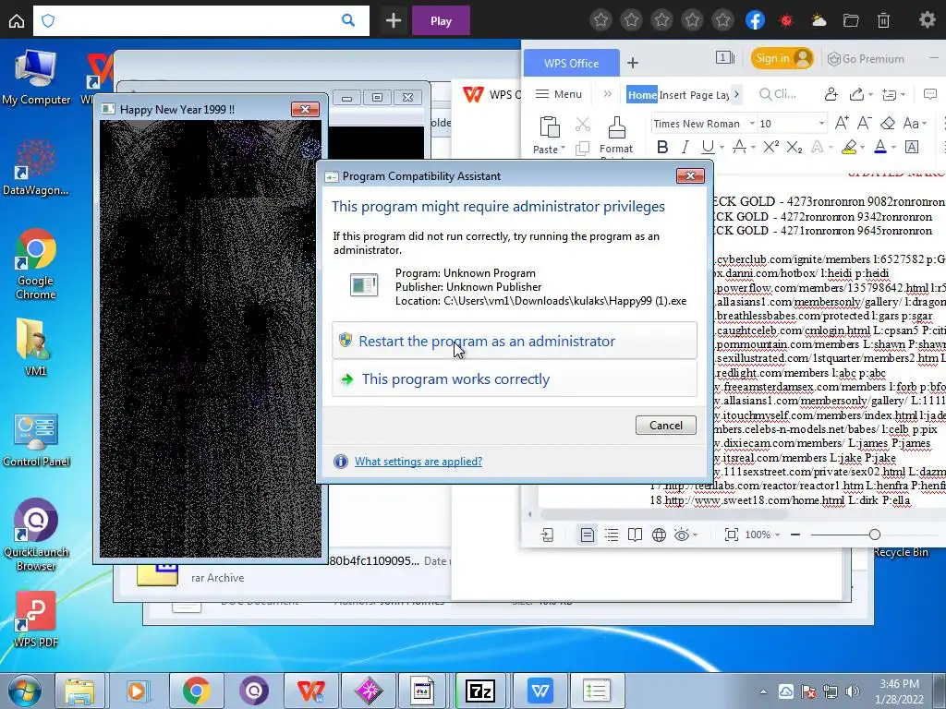
Task: Decrease font size with A- icon
Action: [864, 123]
